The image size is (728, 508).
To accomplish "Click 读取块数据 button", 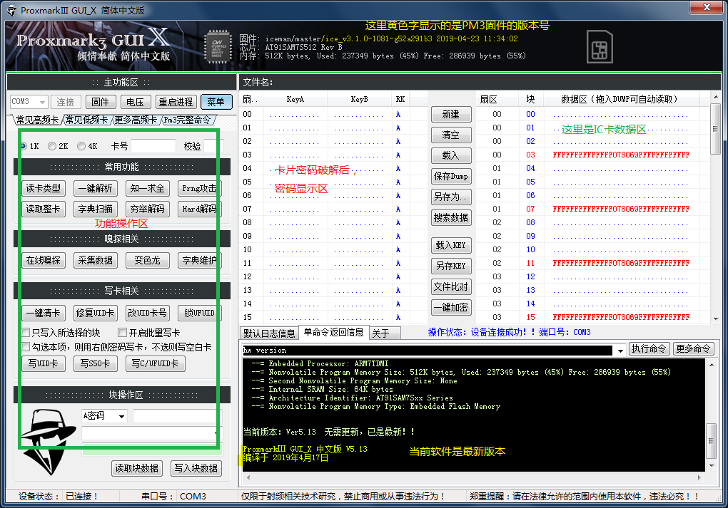I will click(x=137, y=468).
